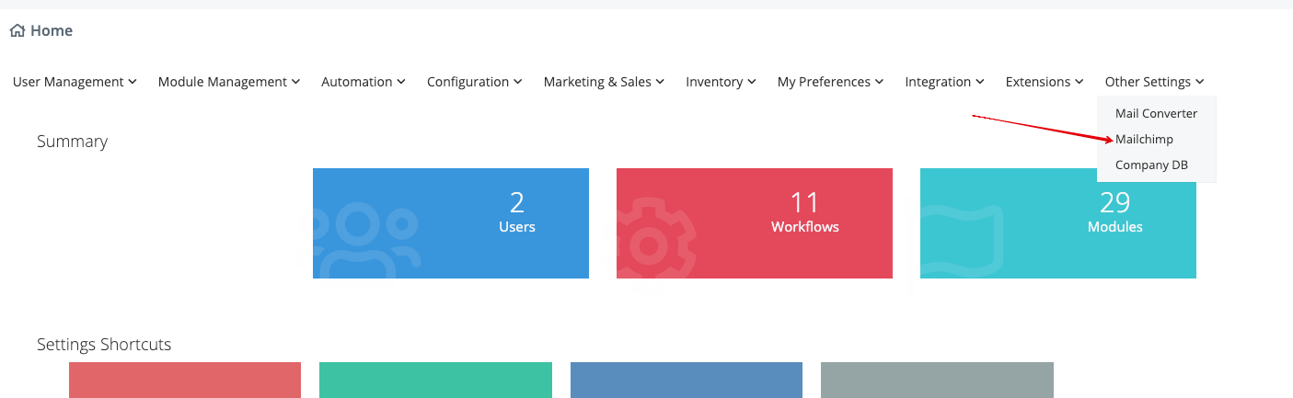Open the Configuration menu

pyautogui.click(x=475, y=82)
